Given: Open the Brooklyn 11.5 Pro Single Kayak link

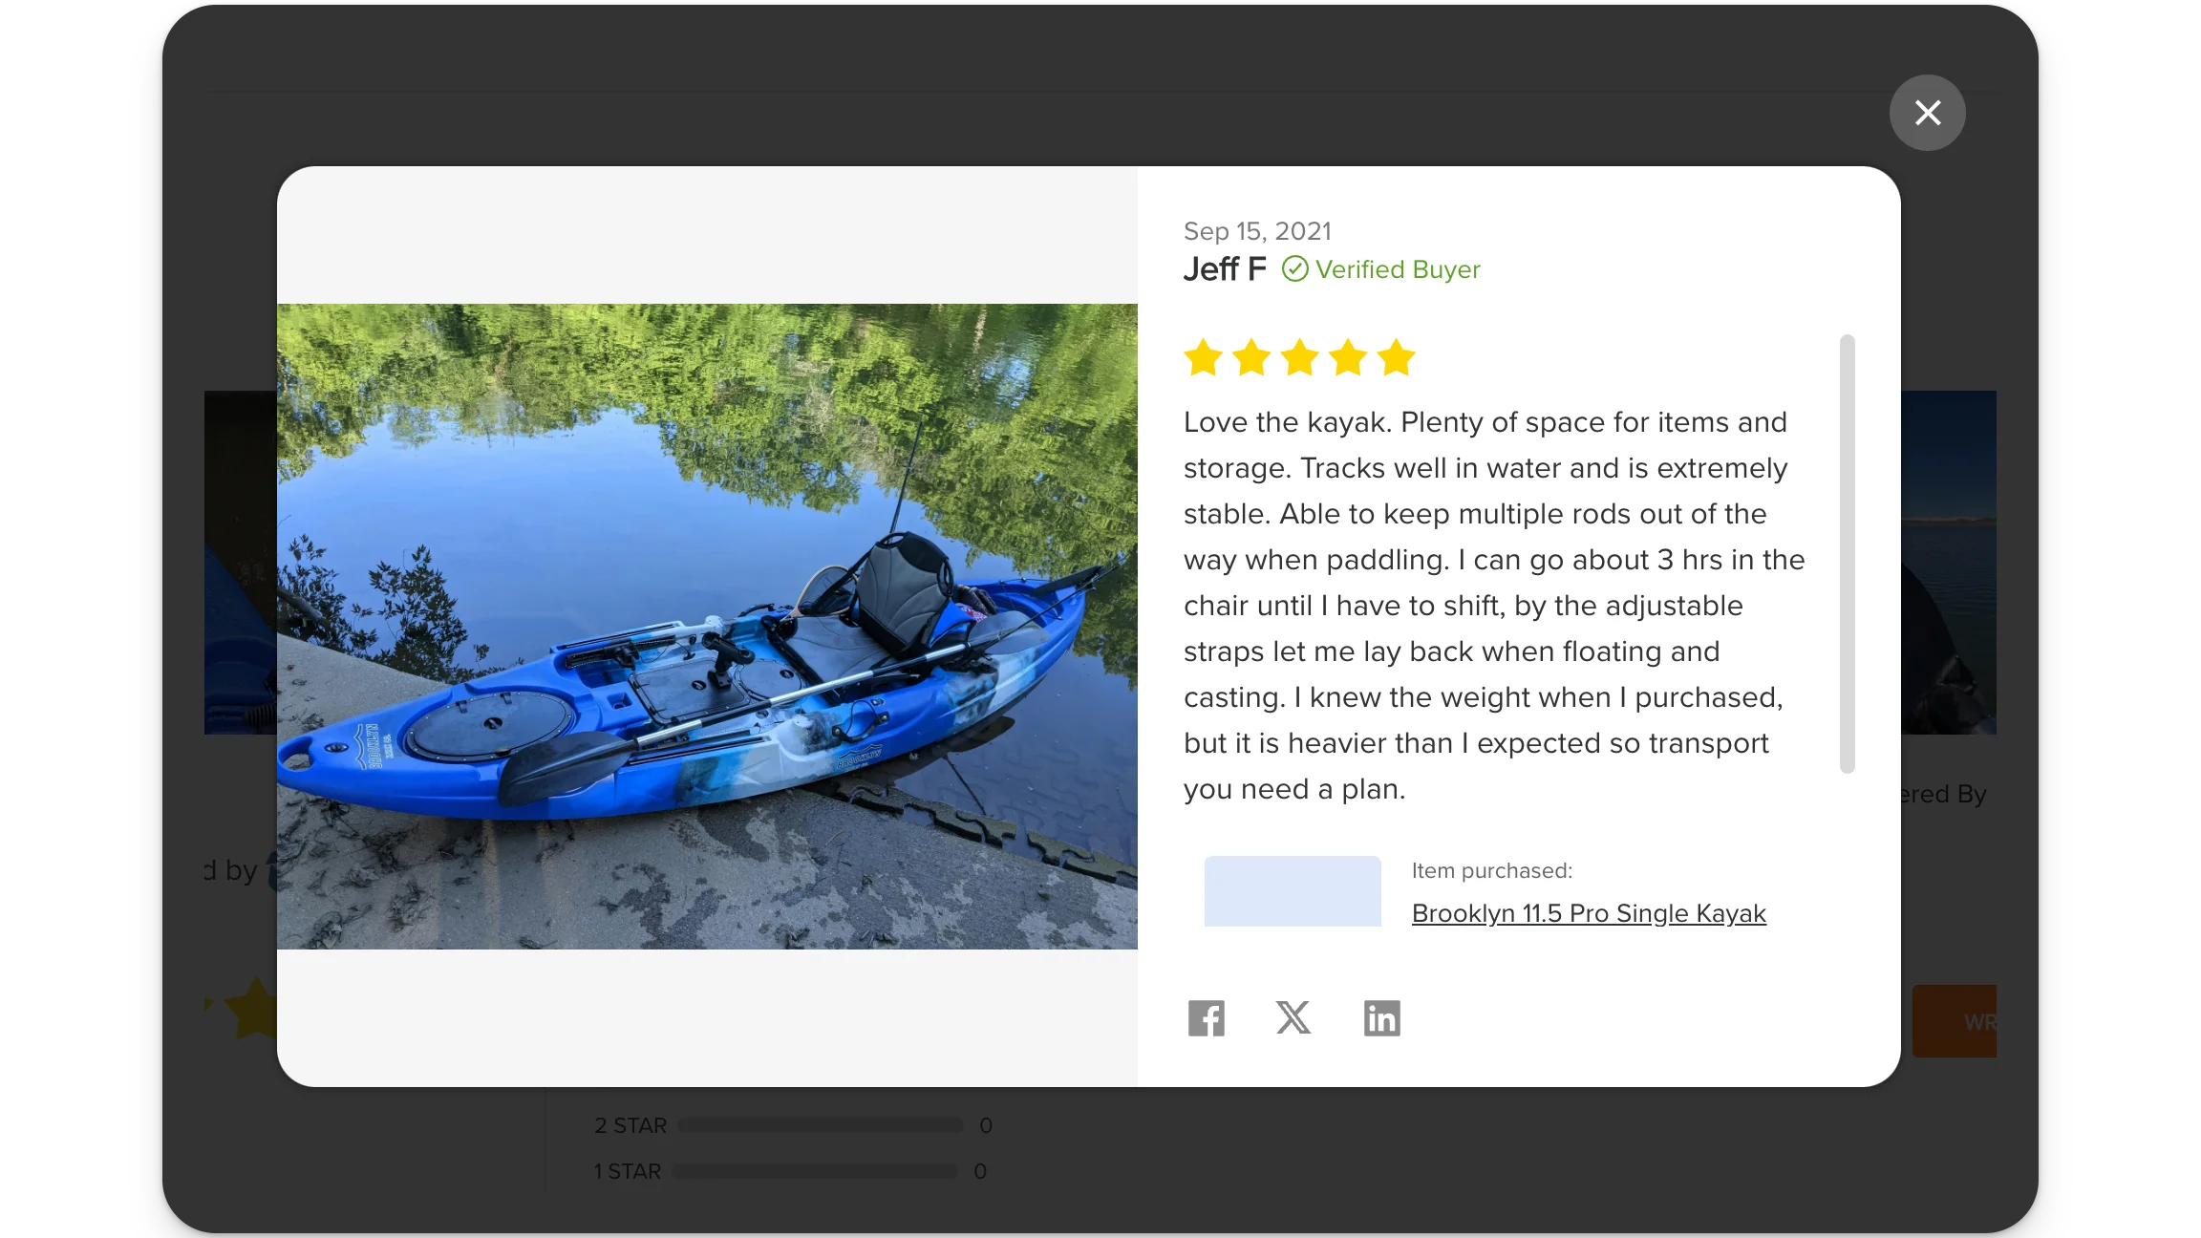Looking at the screenshot, I should [x=1589, y=913].
